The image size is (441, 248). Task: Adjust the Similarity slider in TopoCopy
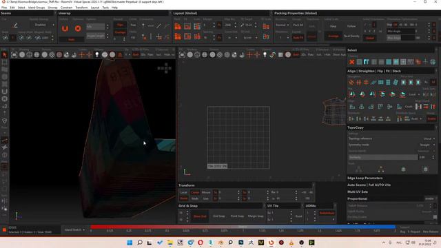coord(383,157)
